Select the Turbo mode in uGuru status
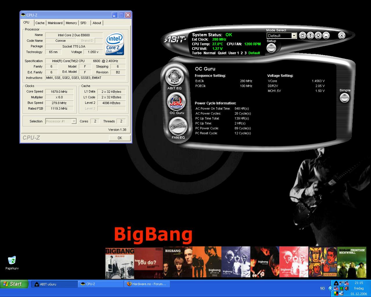The height and width of the screenshot is (297, 371). pyautogui.click(x=197, y=53)
